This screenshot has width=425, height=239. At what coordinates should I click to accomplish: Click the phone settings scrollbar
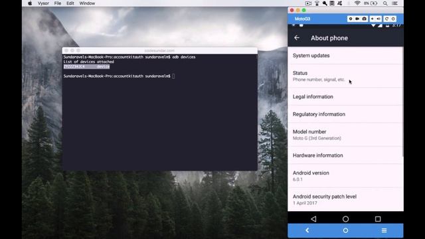[403, 102]
